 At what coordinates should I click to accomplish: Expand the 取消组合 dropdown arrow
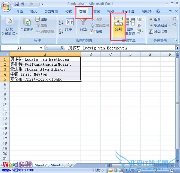point(169,25)
